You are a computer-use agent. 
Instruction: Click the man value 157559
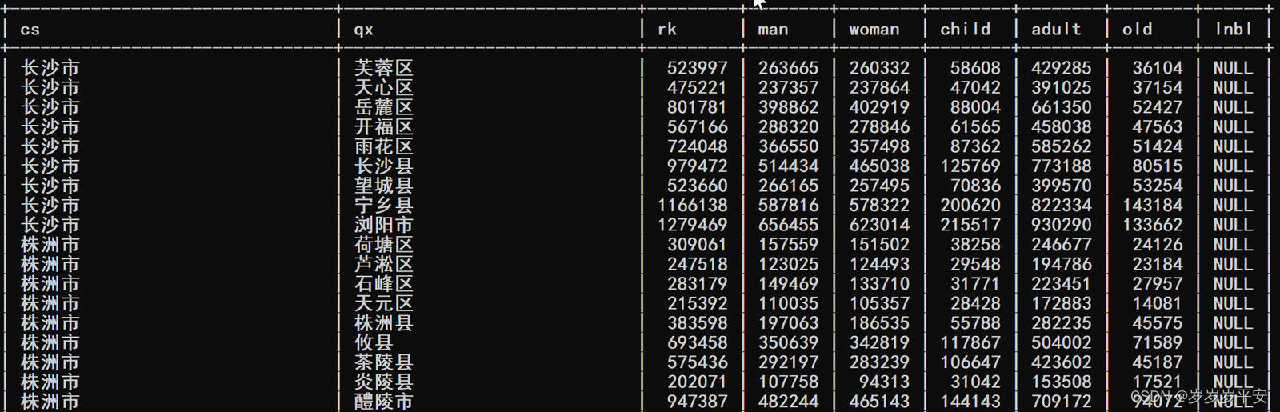tap(789, 245)
